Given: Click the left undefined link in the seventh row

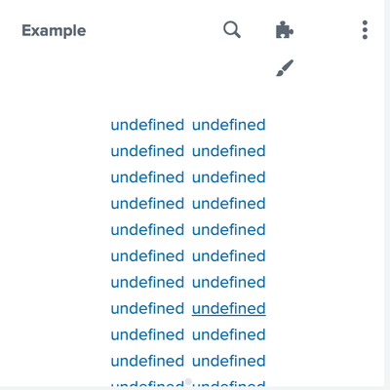Looking at the screenshot, I should 147,283.
